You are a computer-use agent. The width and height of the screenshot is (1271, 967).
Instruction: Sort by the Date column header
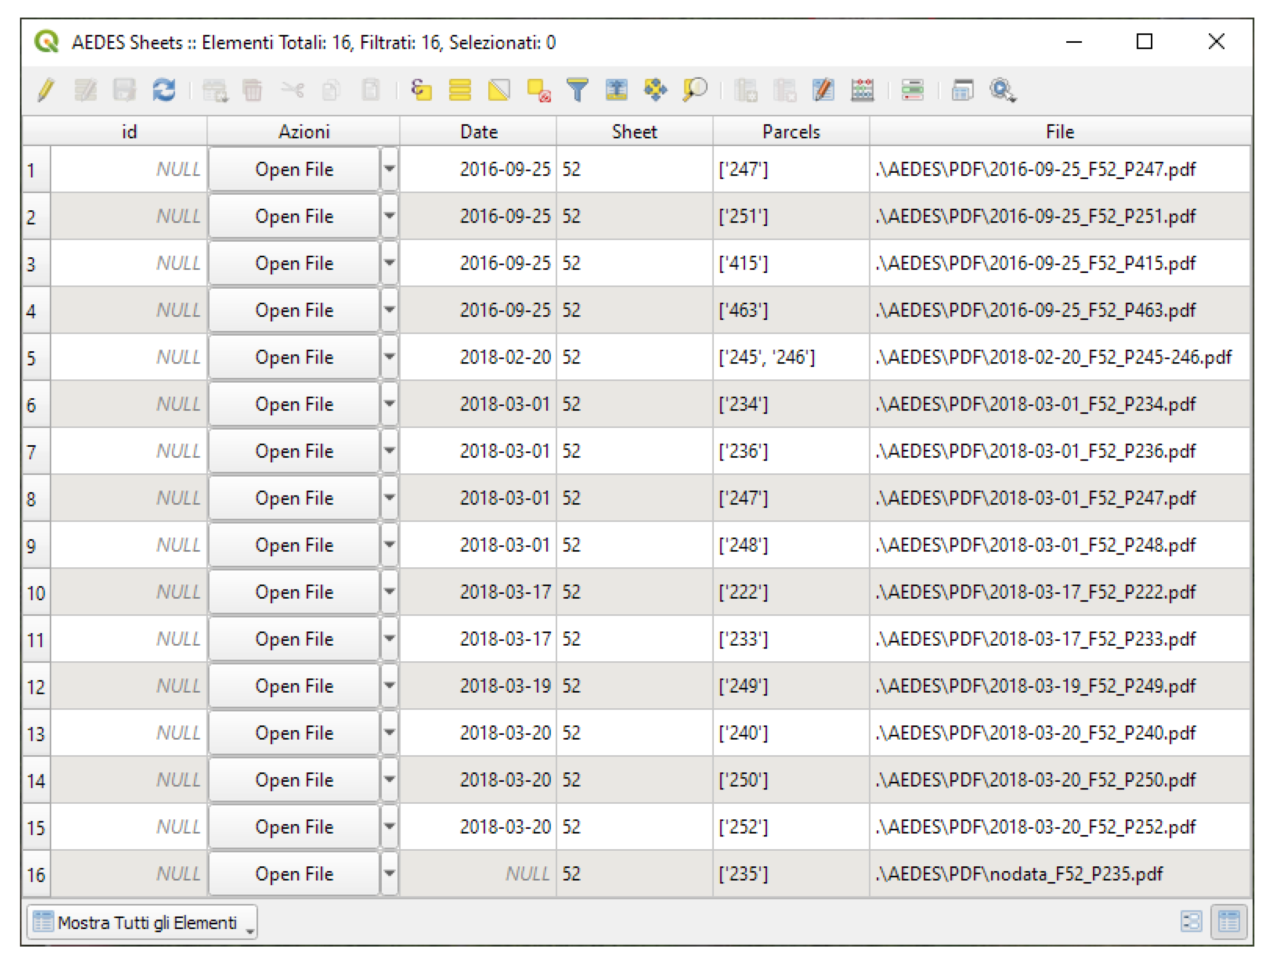click(478, 132)
